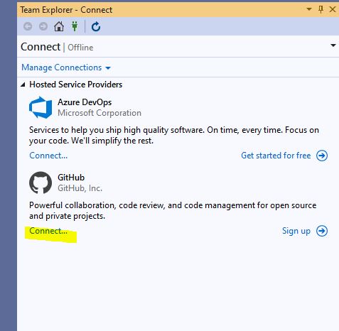The width and height of the screenshot is (339, 331).
Task: Click the Azure DevOps logo
Action: (x=41, y=107)
